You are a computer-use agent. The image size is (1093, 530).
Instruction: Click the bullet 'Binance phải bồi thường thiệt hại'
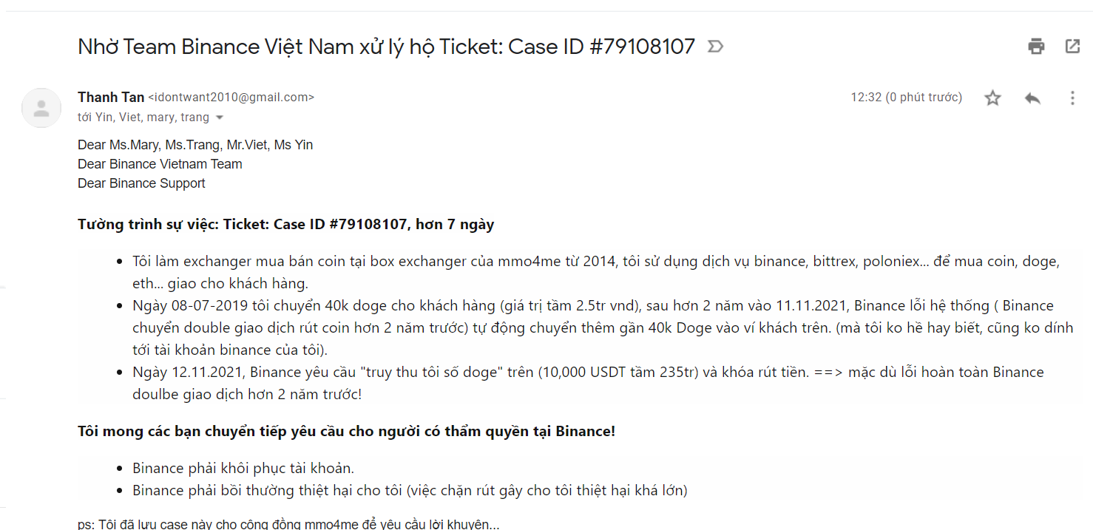pos(410,490)
